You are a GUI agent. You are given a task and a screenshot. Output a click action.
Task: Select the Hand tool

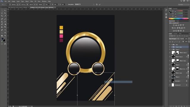pyautogui.click(x=2, y=36)
